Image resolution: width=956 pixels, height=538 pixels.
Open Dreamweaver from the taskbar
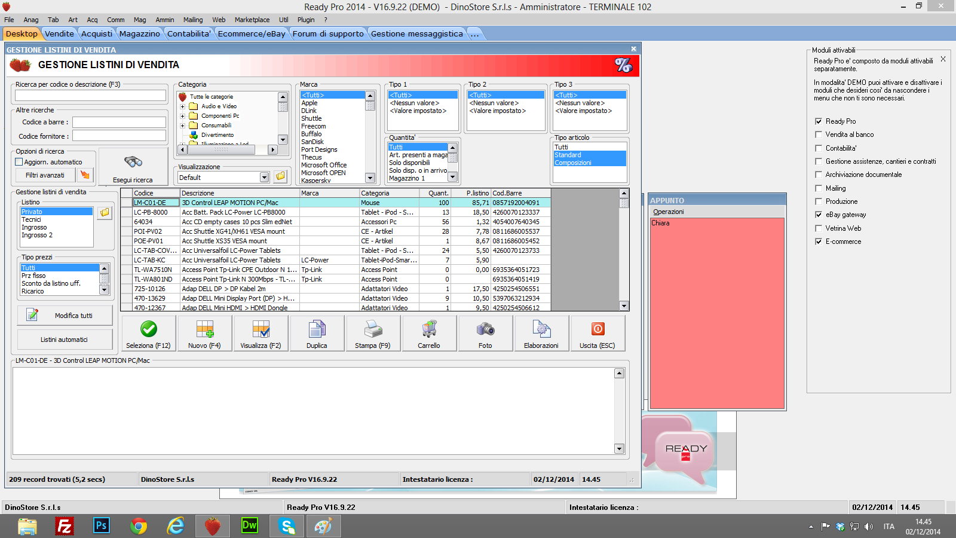click(x=249, y=526)
